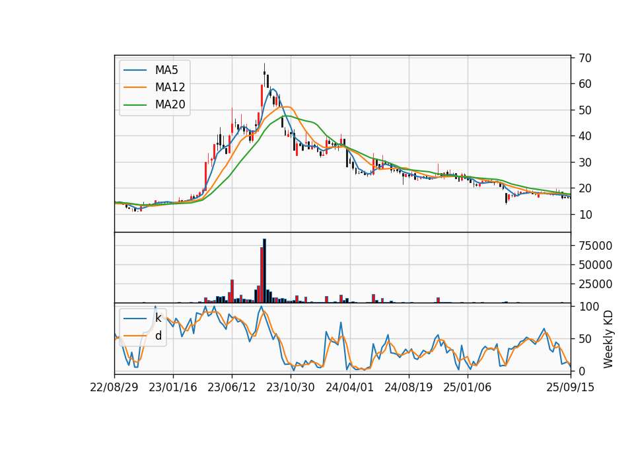
Task: Click the 24/08/19 date axis label
Action: coord(408,387)
